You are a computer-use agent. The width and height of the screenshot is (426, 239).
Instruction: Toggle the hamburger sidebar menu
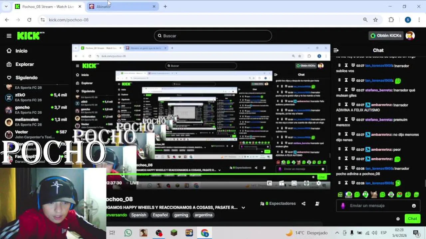pyautogui.click(x=9, y=36)
